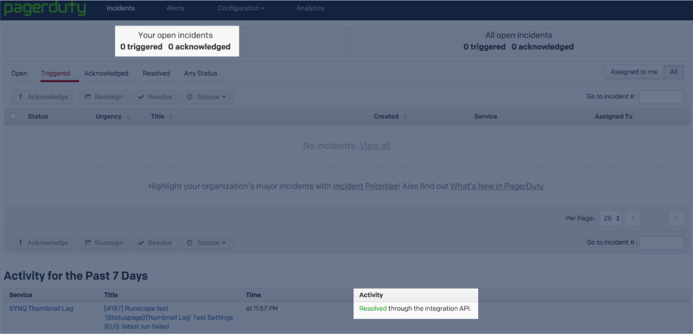This screenshot has width=693, height=334.
Task: Adjust the Per Page stepper
Action: coord(610,218)
